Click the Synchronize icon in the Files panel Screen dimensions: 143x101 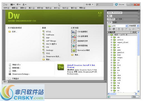[x=133, y=29]
